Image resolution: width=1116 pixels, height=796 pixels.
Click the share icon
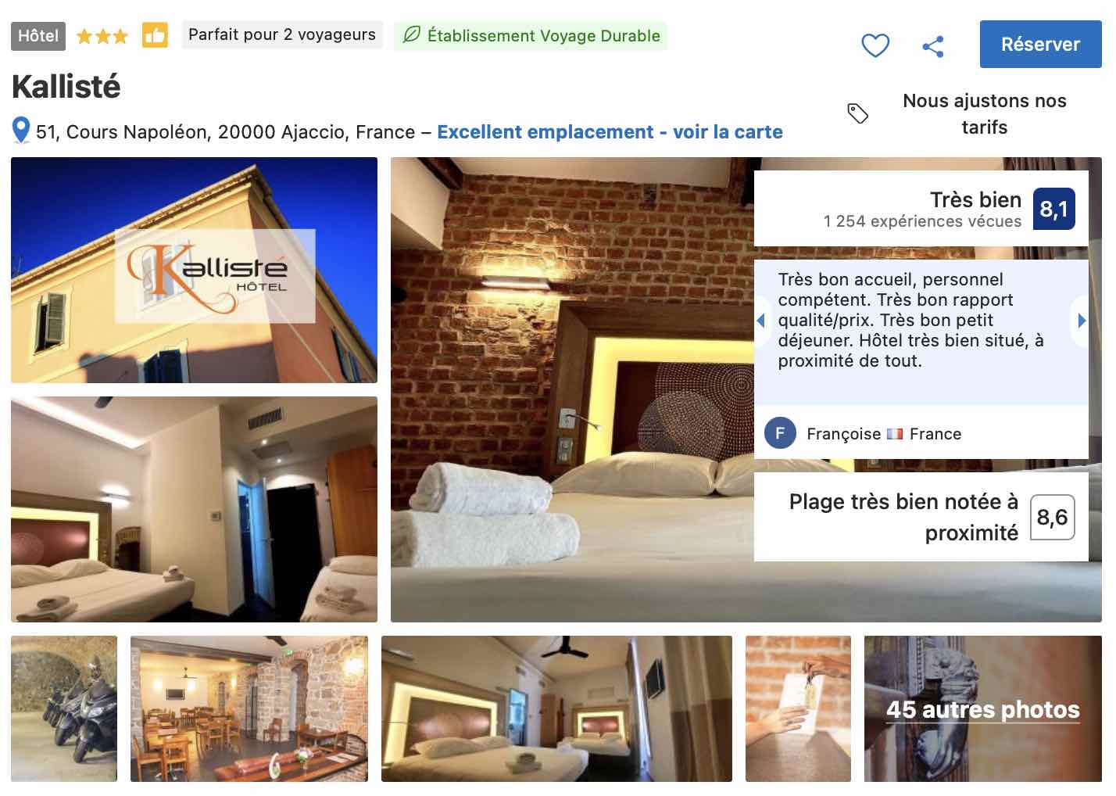(933, 46)
